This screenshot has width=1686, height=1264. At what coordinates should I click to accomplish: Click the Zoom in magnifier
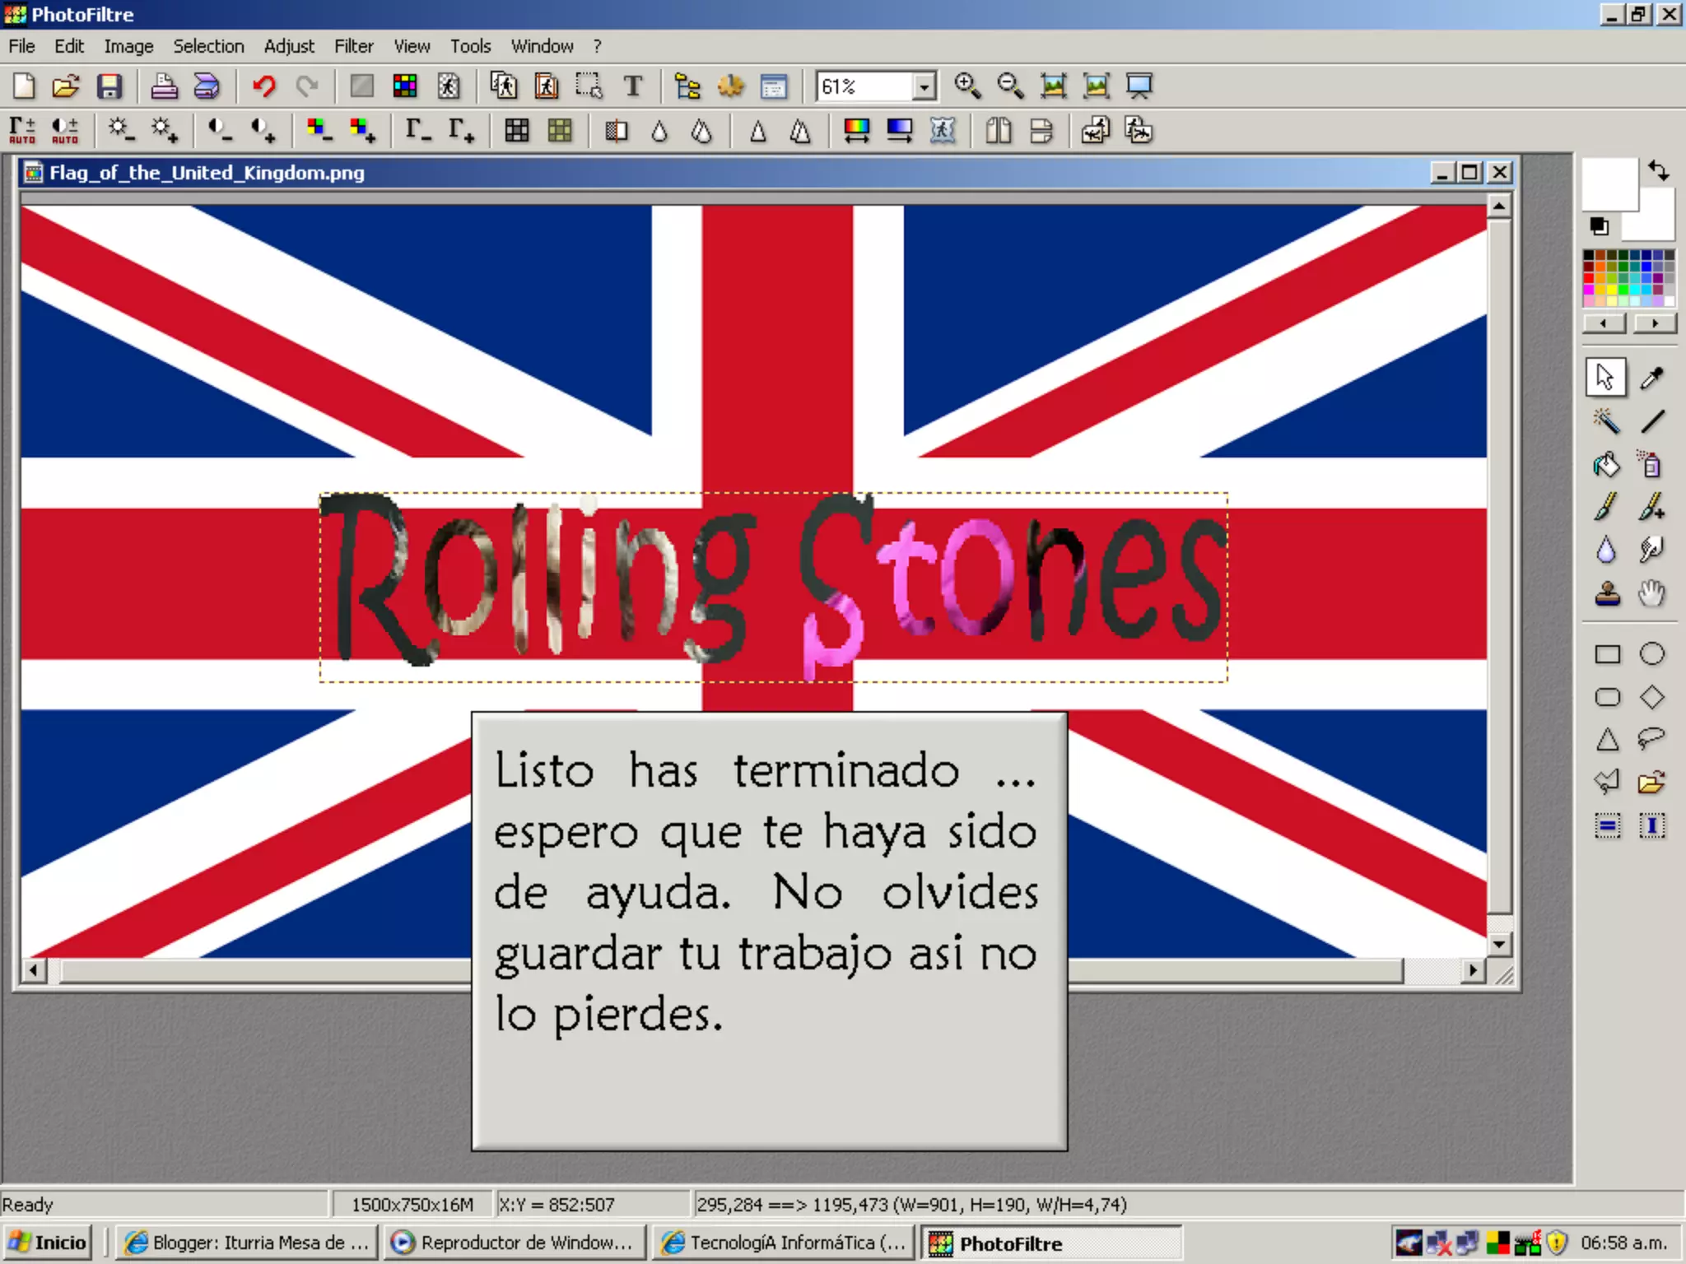click(967, 86)
